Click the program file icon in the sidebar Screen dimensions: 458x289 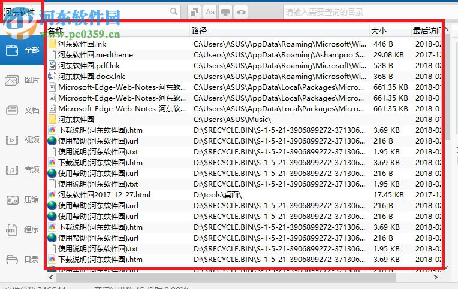tap(11, 230)
